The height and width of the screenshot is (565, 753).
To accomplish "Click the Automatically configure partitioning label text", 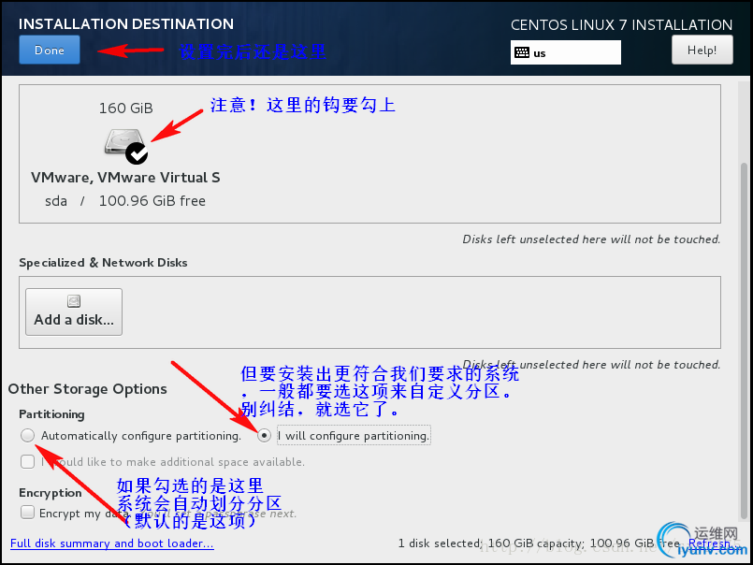I will click(x=141, y=436).
